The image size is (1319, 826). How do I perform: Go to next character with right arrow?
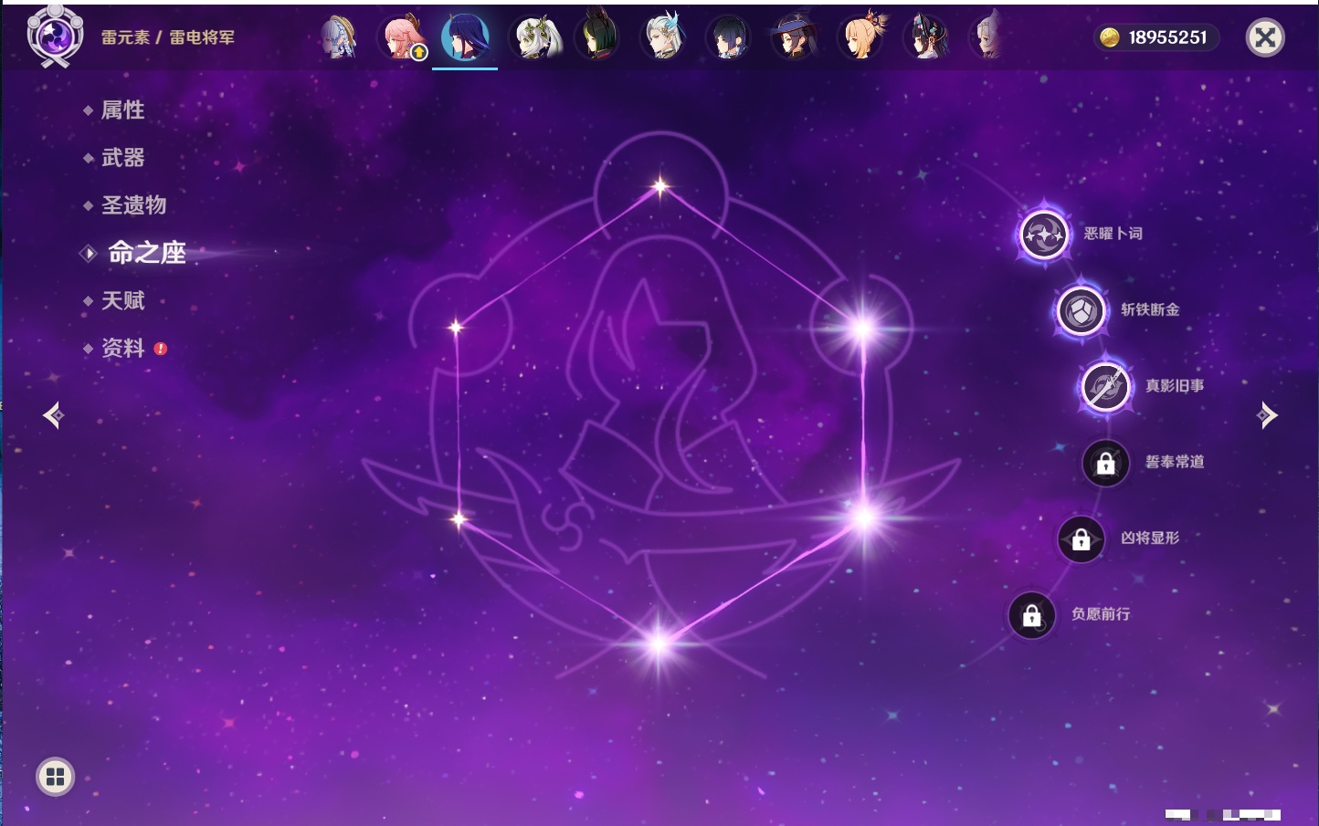1267,415
